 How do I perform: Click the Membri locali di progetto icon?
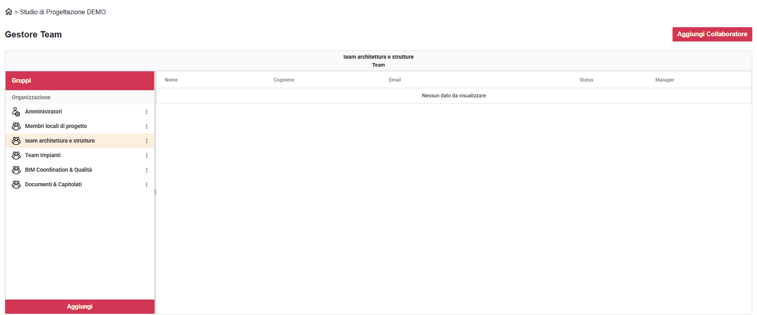pos(16,126)
